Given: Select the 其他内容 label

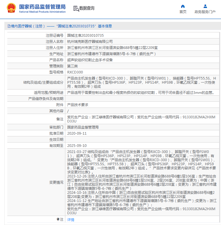Looking at the screenshot, I should click(x=56, y=111).
